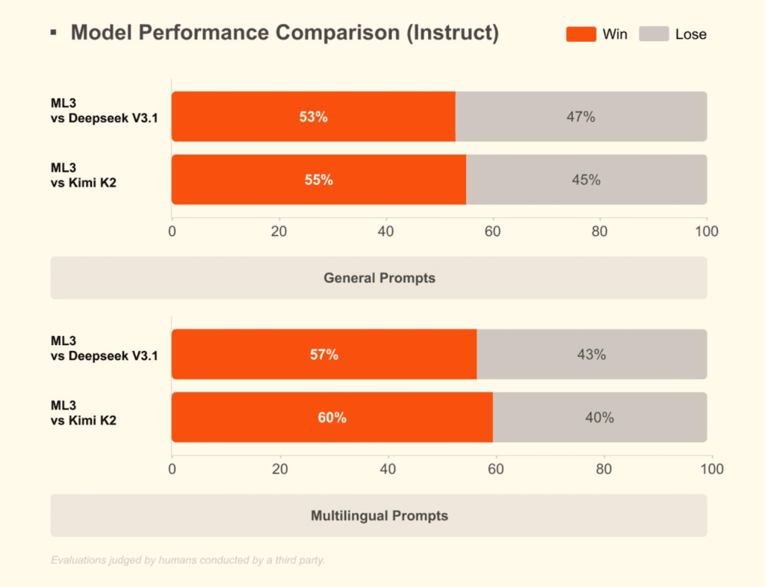Click the orange Win legend swatch
This screenshot has height=587, width=765.
(x=580, y=34)
